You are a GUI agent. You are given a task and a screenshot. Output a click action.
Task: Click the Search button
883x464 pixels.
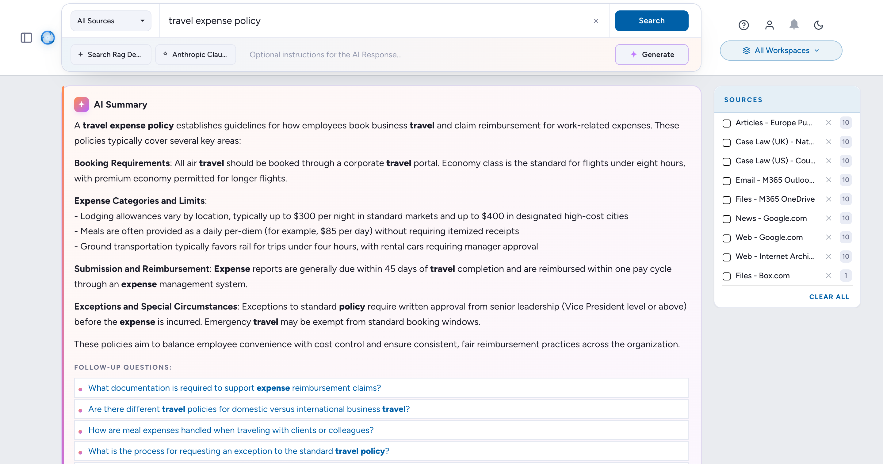(652, 21)
